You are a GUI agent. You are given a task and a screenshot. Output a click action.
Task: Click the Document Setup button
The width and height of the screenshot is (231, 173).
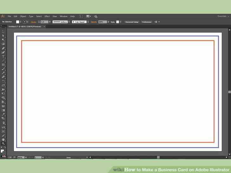(132, 22)
